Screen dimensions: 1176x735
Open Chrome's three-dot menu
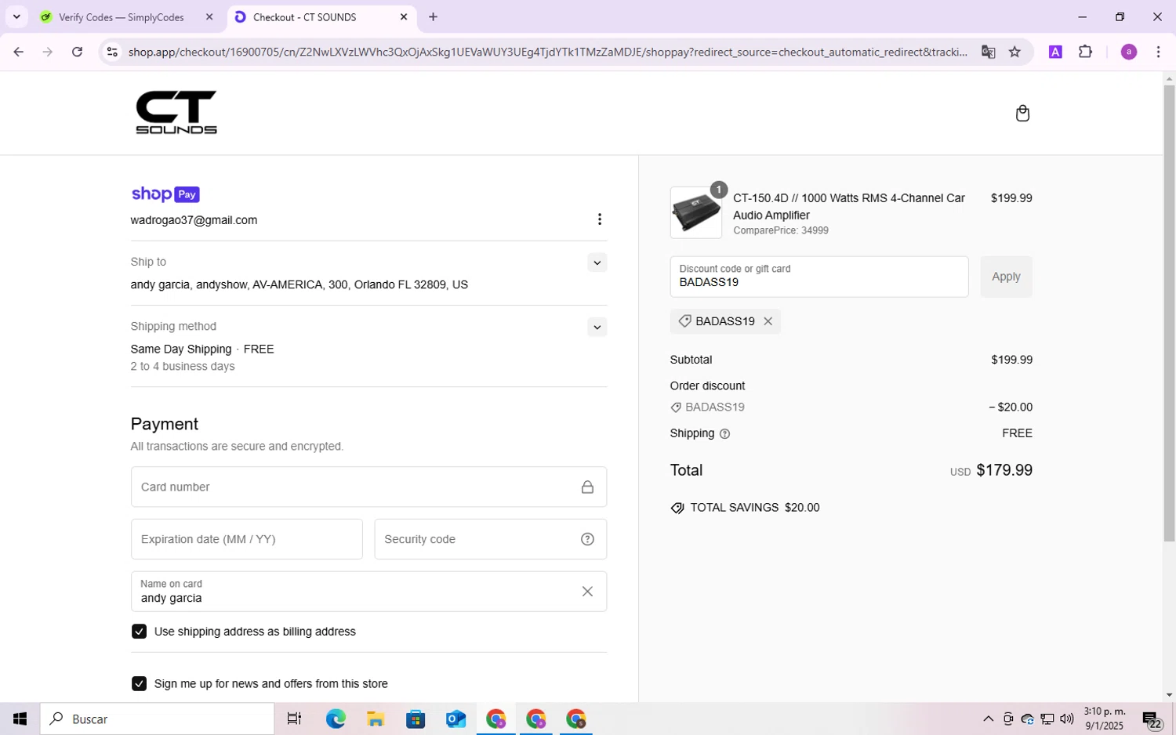1158,52
